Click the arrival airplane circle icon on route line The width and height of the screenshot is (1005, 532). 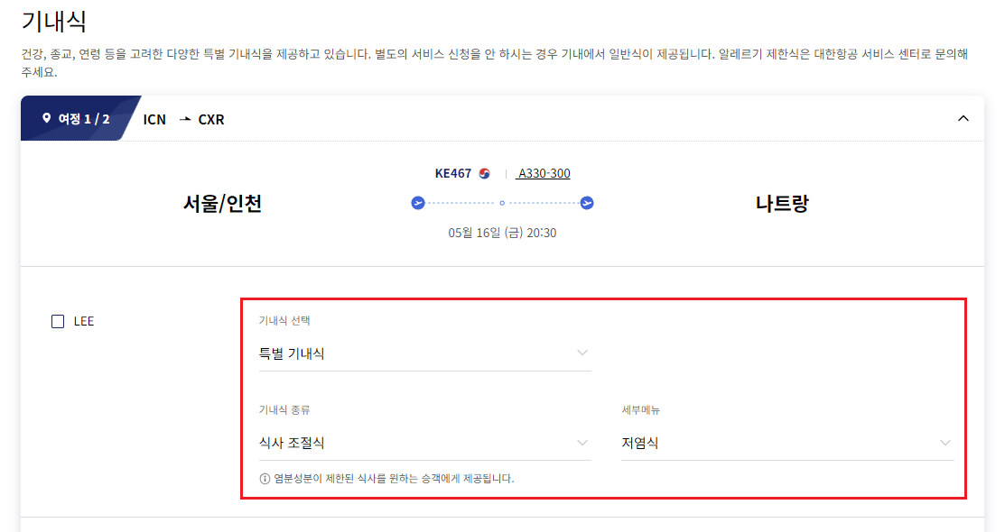(585, 203)
